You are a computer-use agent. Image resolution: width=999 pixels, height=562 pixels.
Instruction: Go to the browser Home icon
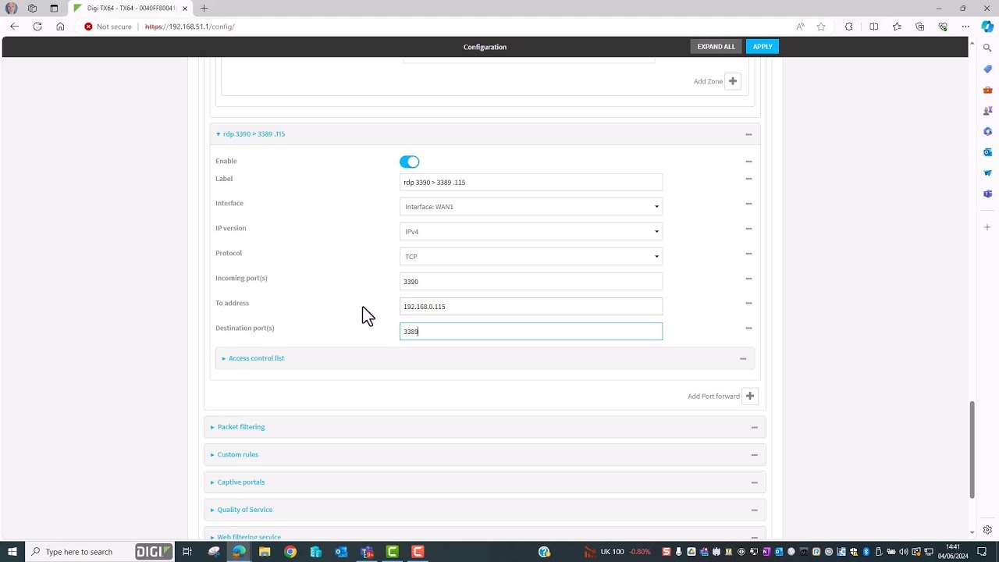click(60, 27)
